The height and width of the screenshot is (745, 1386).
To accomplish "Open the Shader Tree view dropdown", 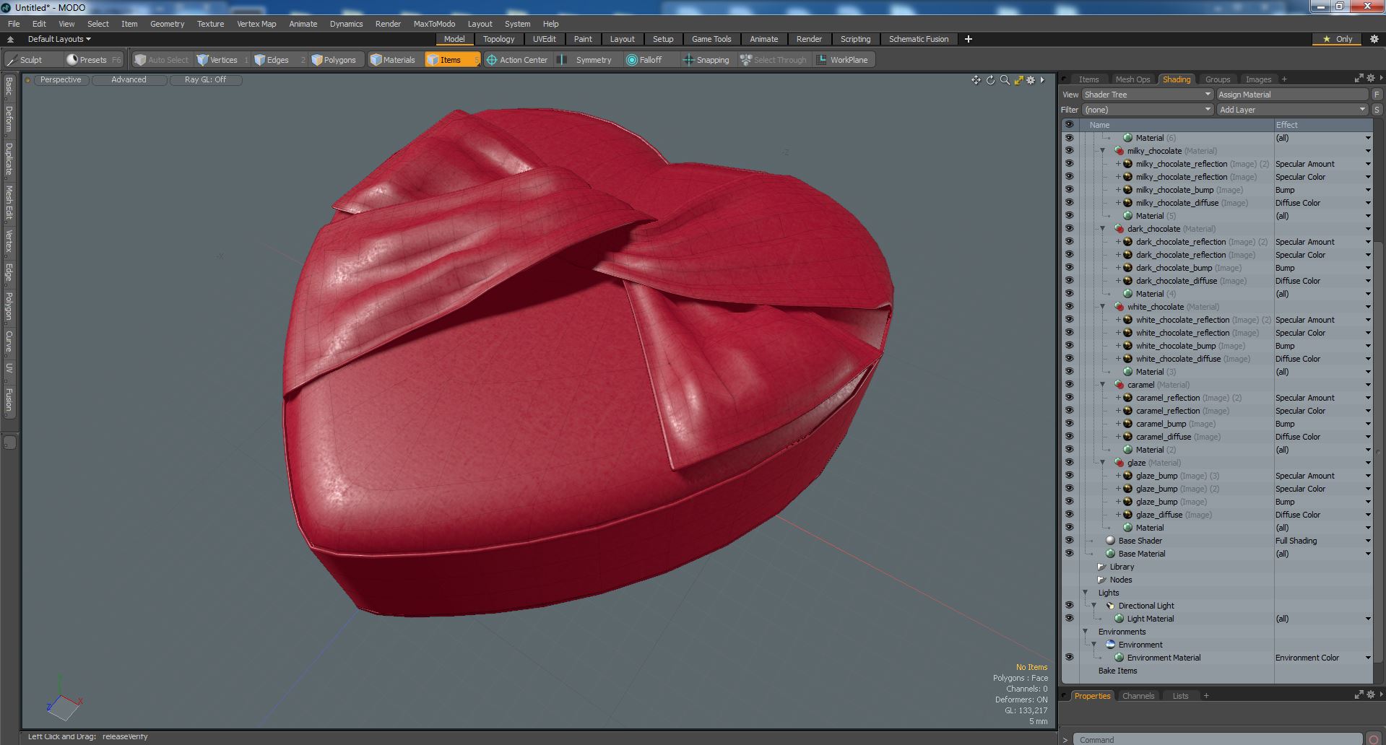I will point(1147,95).
